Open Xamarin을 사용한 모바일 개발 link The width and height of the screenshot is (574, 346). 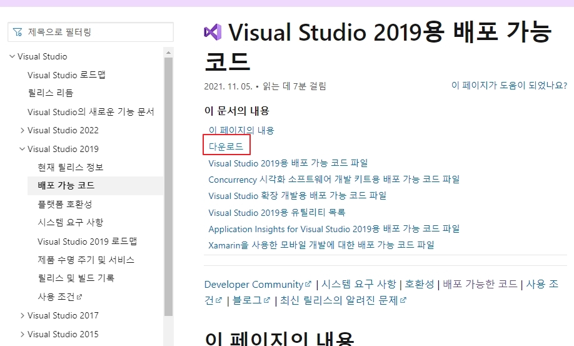(321, 245)
